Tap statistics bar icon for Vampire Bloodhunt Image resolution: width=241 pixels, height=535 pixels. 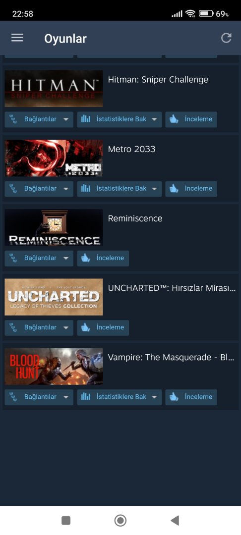(86, 397)
